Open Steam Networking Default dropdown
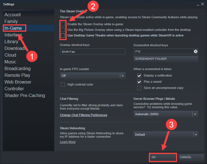207x164 pixels. [x=166, y=135]
